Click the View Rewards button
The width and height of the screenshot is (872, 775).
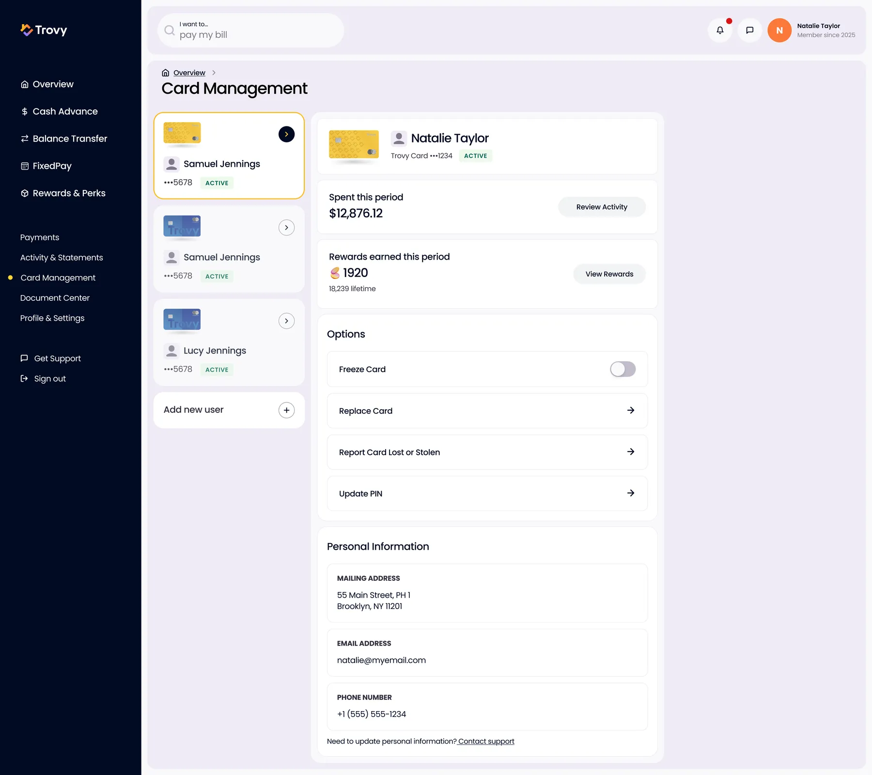[609, 274]
